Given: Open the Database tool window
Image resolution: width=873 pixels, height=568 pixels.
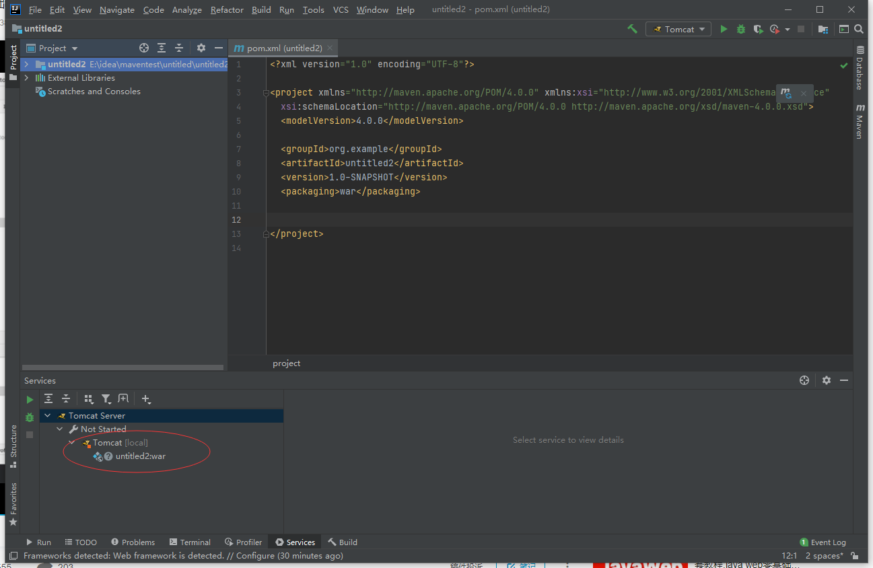Looking at the screenshot, I should [x=860, y=69].
